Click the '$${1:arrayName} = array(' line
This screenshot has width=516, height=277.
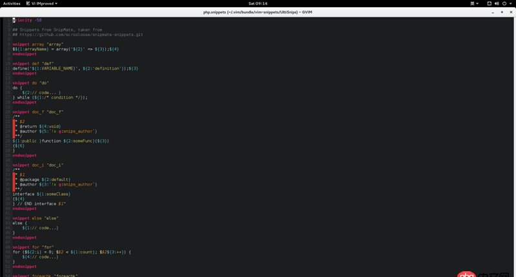(66, 49)
